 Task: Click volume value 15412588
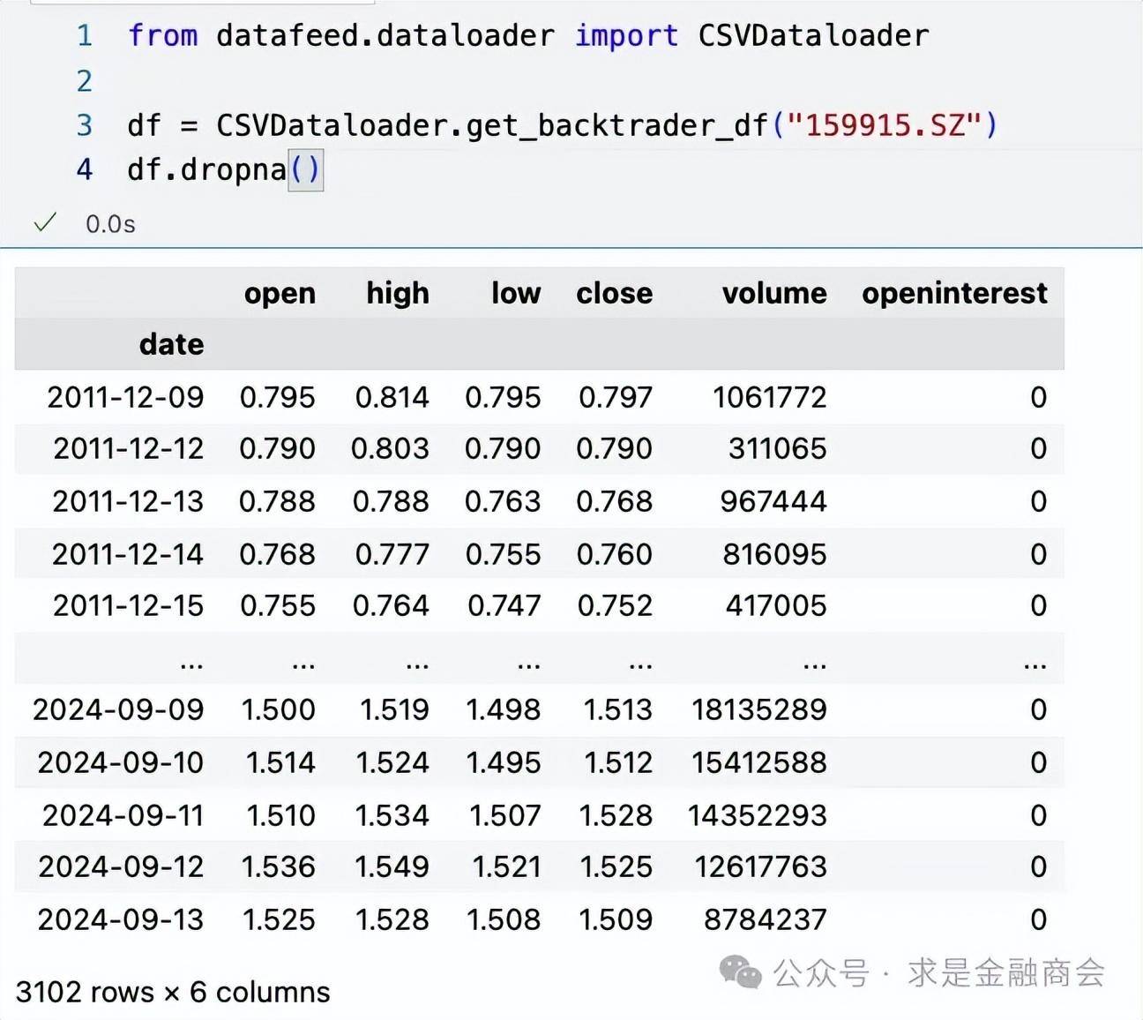[759, 762]
